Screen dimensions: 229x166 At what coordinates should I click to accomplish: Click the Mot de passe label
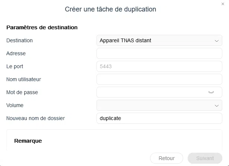[22, 92]
